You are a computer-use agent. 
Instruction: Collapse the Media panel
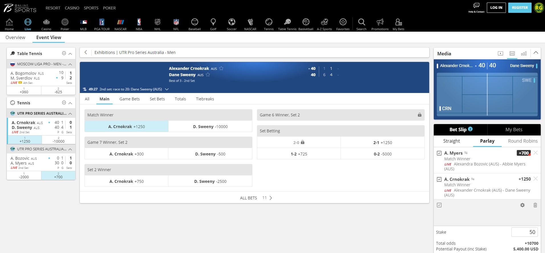536,53
